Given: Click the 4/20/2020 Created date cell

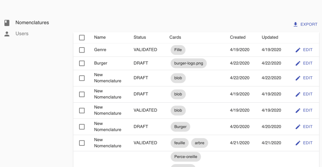Looking at the screenshot, I should point(240,126).
